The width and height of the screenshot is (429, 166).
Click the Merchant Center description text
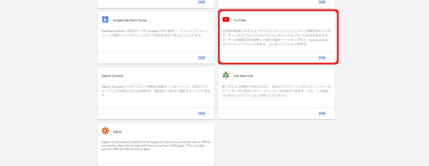click(155, 33)
